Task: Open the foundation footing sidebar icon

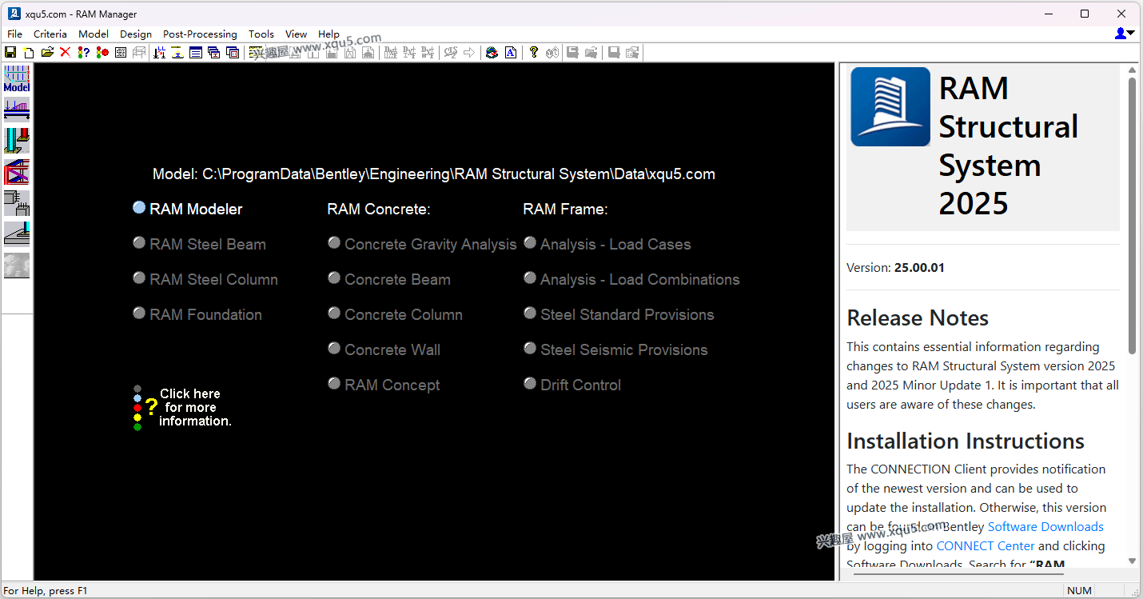Action: [x=17, y=234]
